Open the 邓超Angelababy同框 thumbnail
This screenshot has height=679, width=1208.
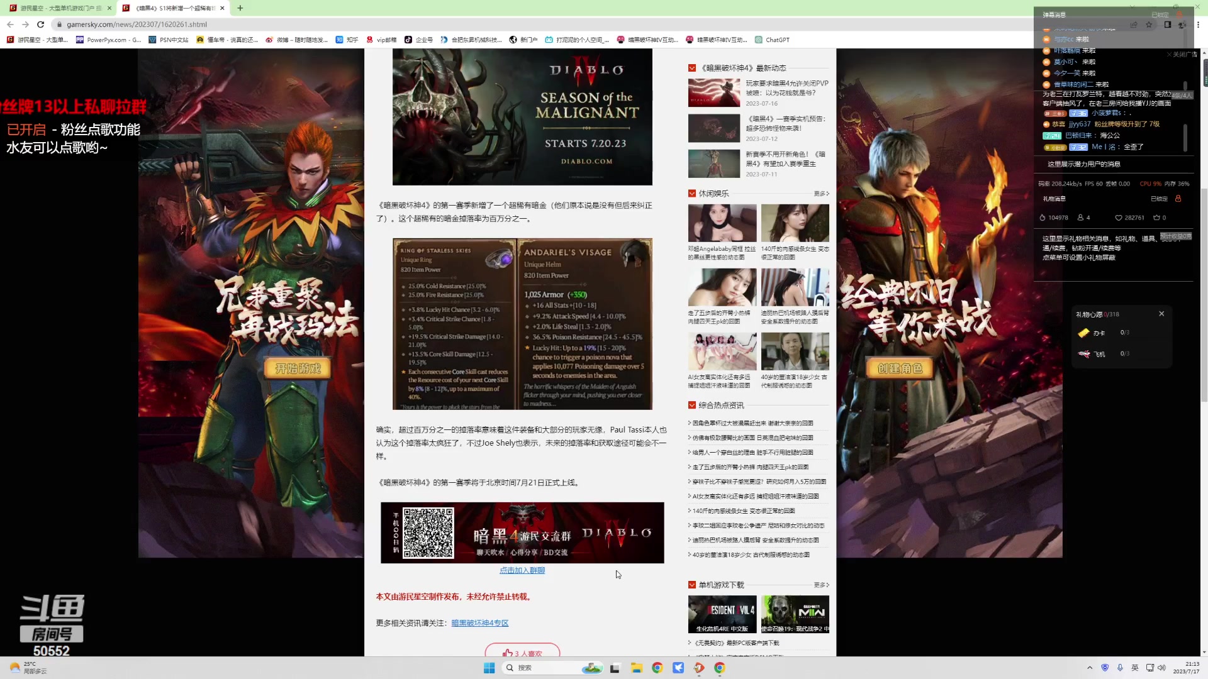pos(722,223)
